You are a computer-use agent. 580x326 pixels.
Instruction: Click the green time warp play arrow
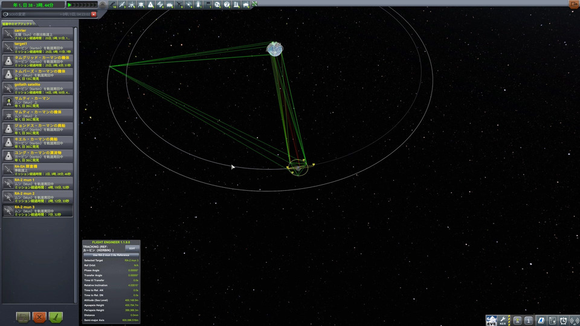(x=69, y=5)
